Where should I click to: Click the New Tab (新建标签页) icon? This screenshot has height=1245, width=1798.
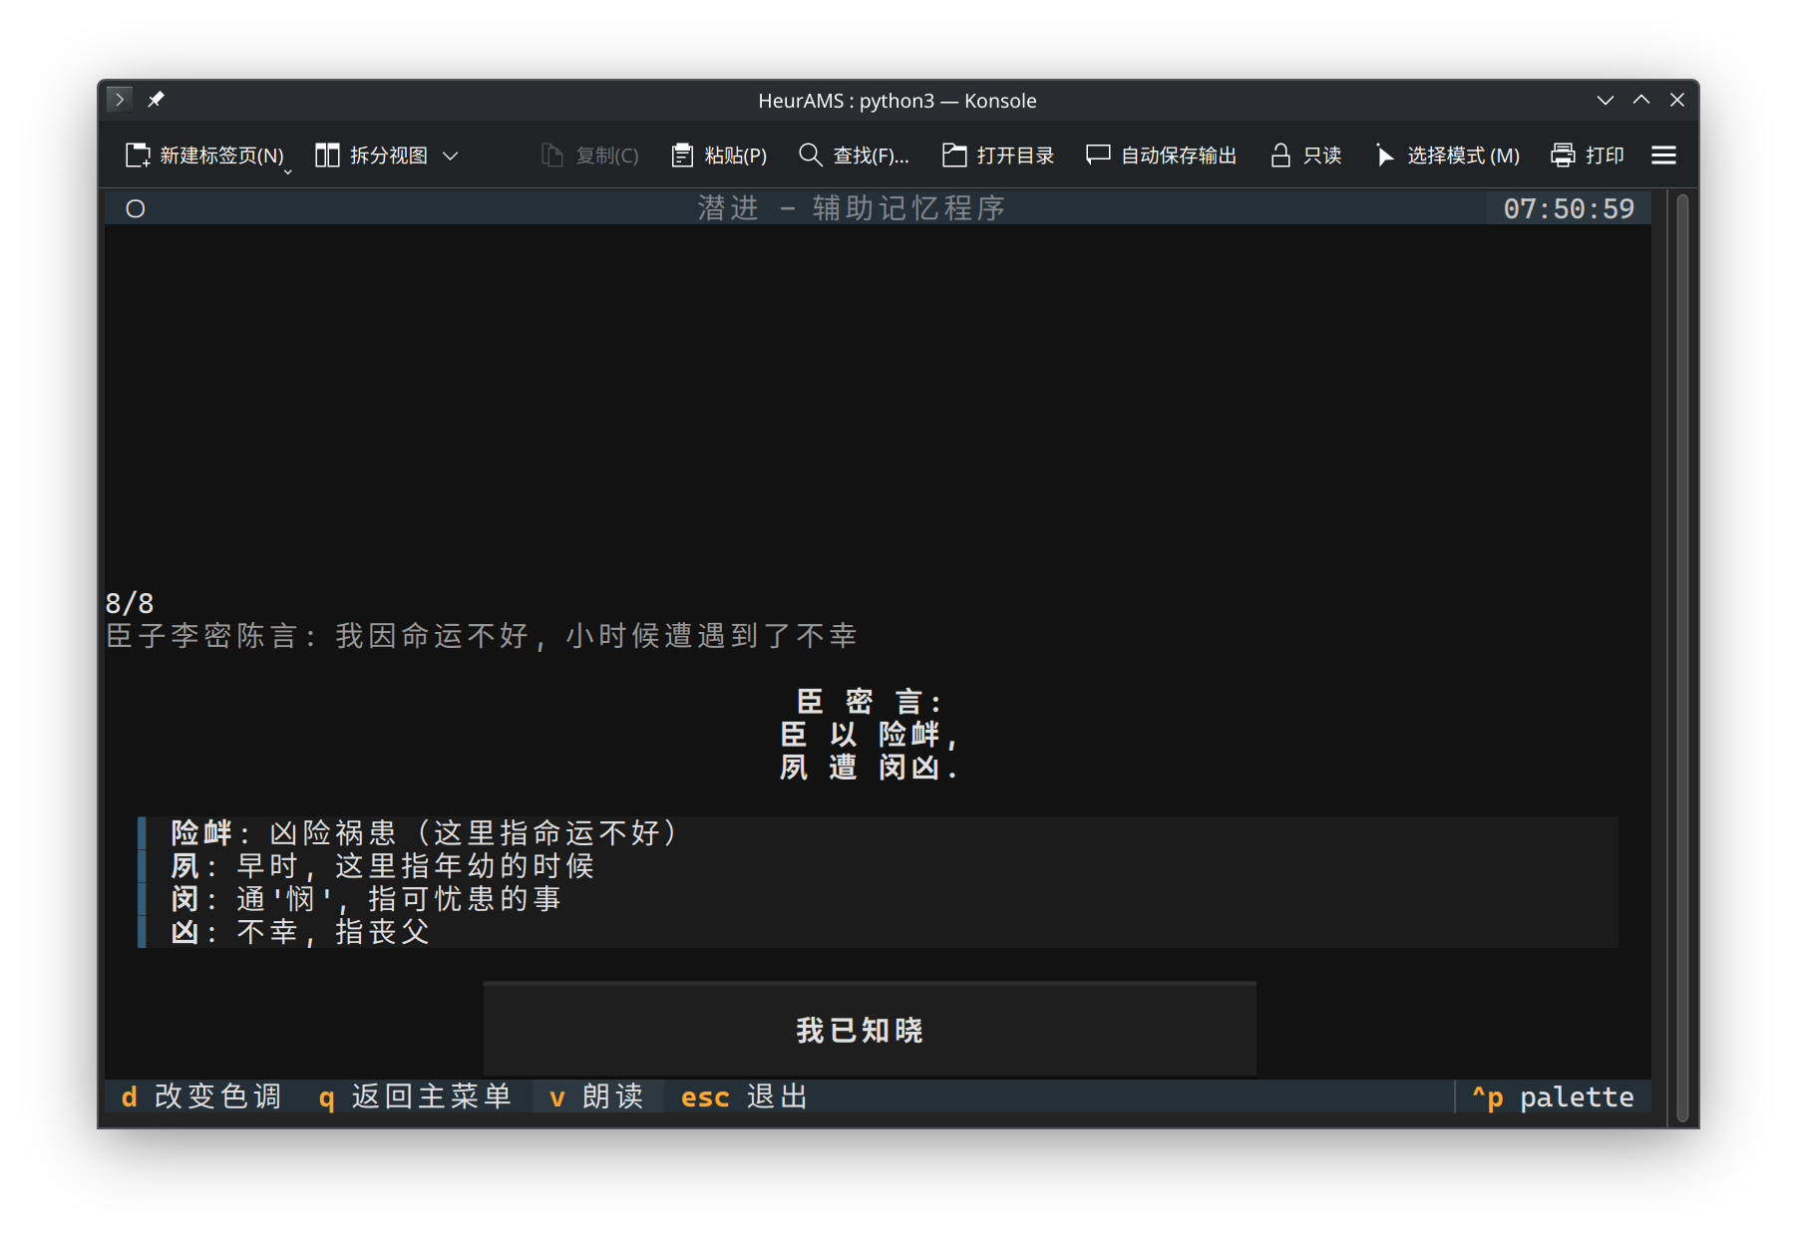(138, 156)
